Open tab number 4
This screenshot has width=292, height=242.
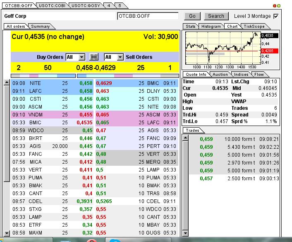109,6
